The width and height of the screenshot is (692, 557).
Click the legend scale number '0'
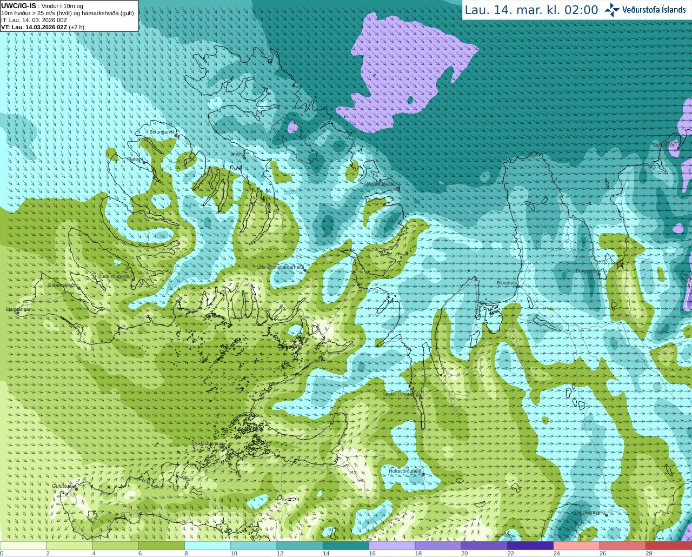tap(2, 553)
